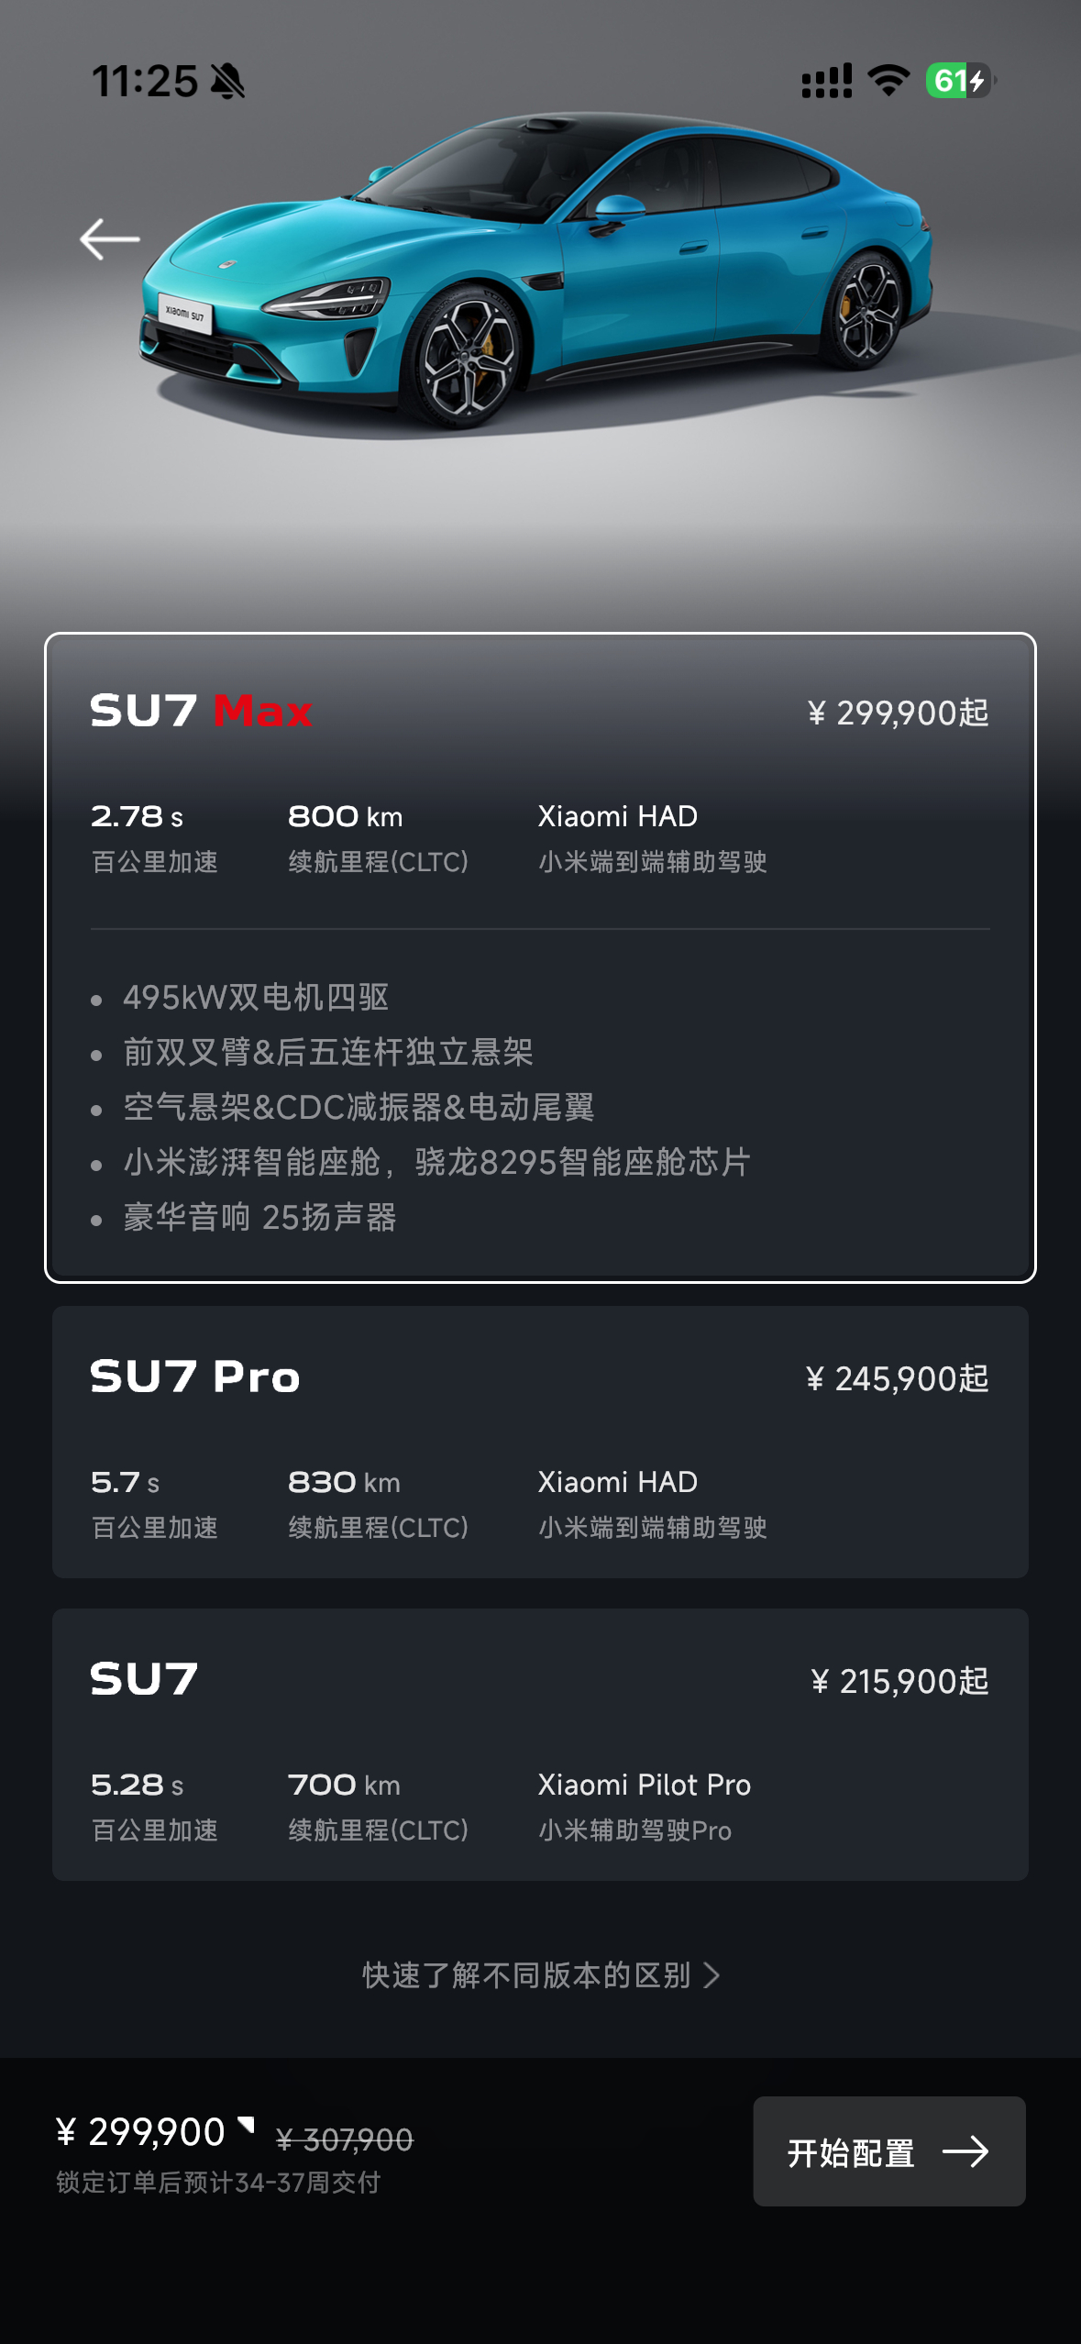Tap the silent mode bell icon

pos(227,82)
